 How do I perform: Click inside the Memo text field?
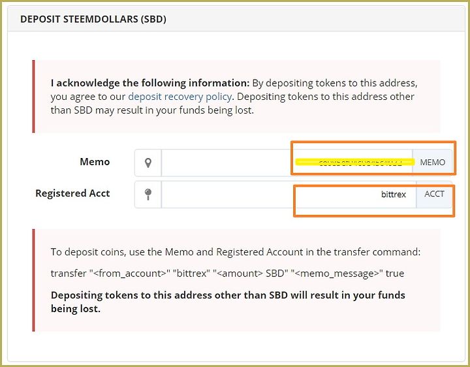point(225,163)
